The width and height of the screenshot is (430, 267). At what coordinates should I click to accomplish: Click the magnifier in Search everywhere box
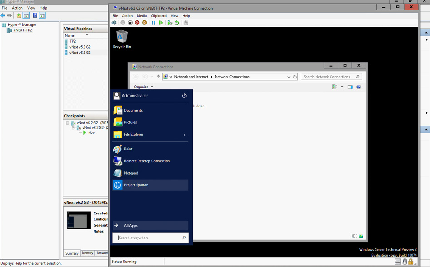pos(184,238)
